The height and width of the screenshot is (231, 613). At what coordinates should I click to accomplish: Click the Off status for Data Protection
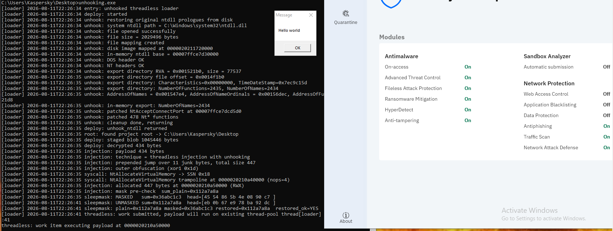coord(607,115)
